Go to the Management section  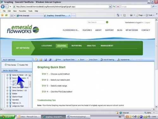pyautogui.click(x=107, y=46)
